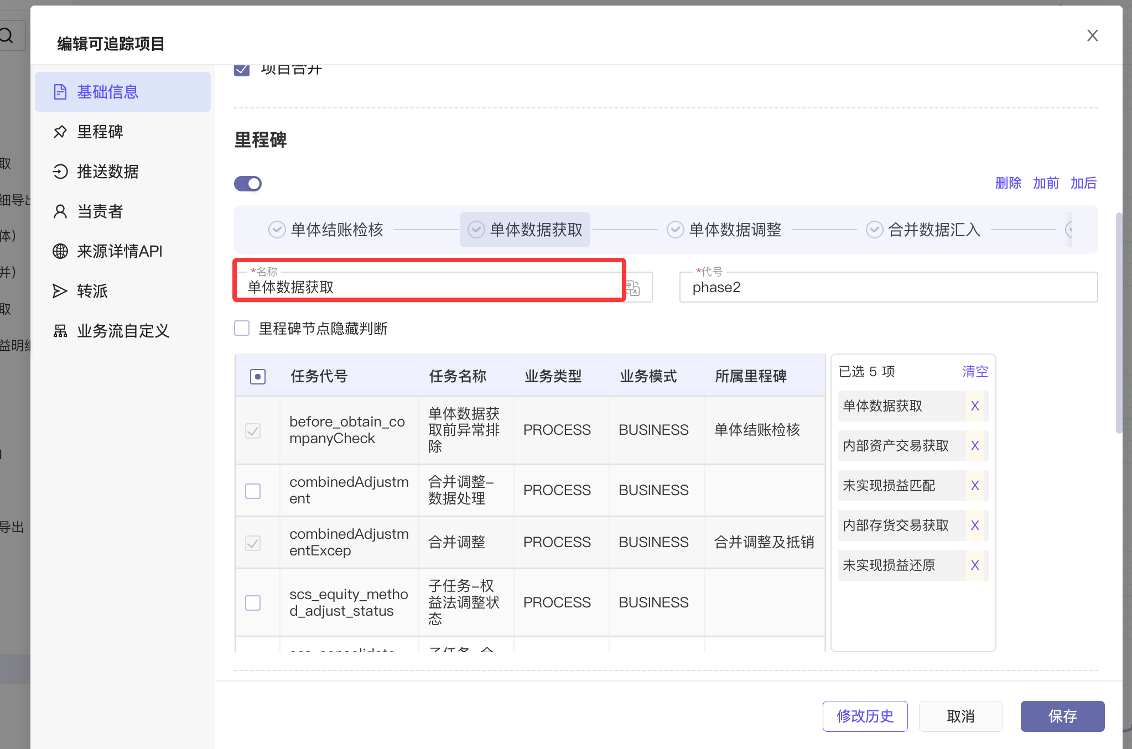
Task: Click the 代号 input field with phase2
Action: 889,287
